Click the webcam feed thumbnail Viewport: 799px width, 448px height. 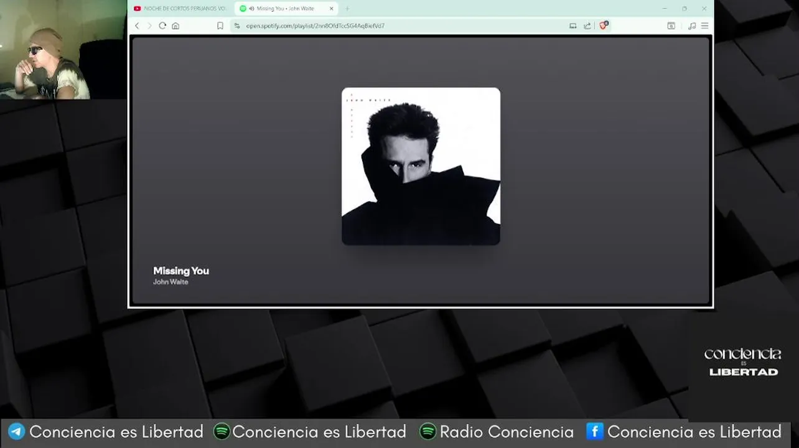pos(63,49)
